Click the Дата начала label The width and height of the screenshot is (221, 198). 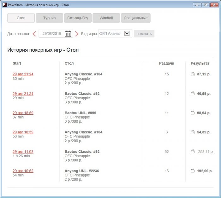(19, 34)
